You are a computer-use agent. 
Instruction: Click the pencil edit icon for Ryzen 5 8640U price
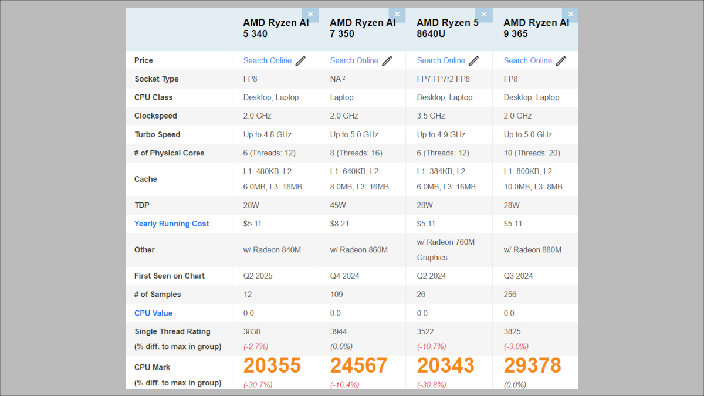(x=473, y=60)
